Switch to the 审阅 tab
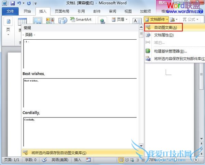The height and width of the screenshot is (165, 205). tap(112, 12)
